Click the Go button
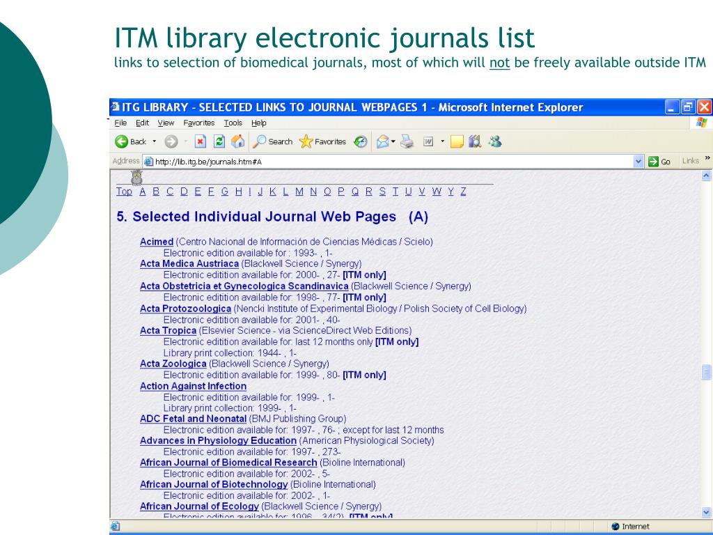 [x=659, y=162]
